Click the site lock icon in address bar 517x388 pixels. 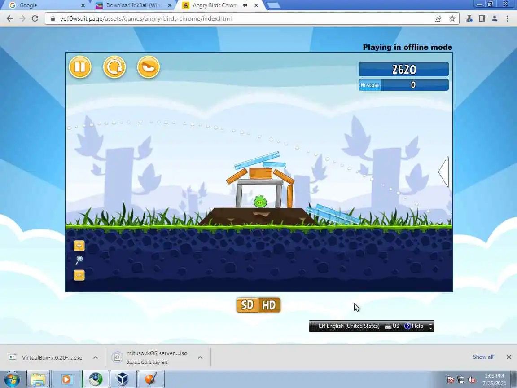pyautogui.click(x=53, y=18)
